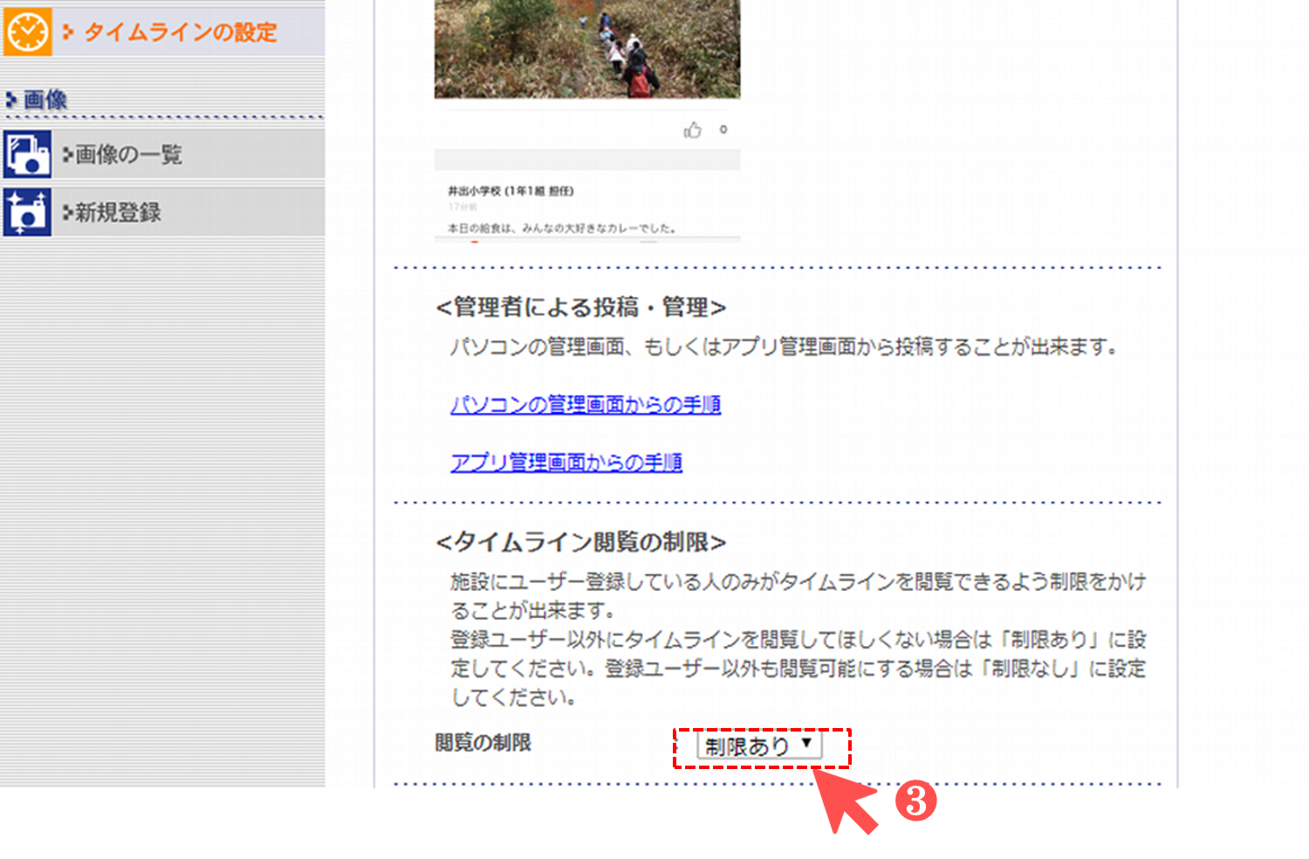
Task: Click the red circled number 3 marker
Action: [x=915, y=801]
